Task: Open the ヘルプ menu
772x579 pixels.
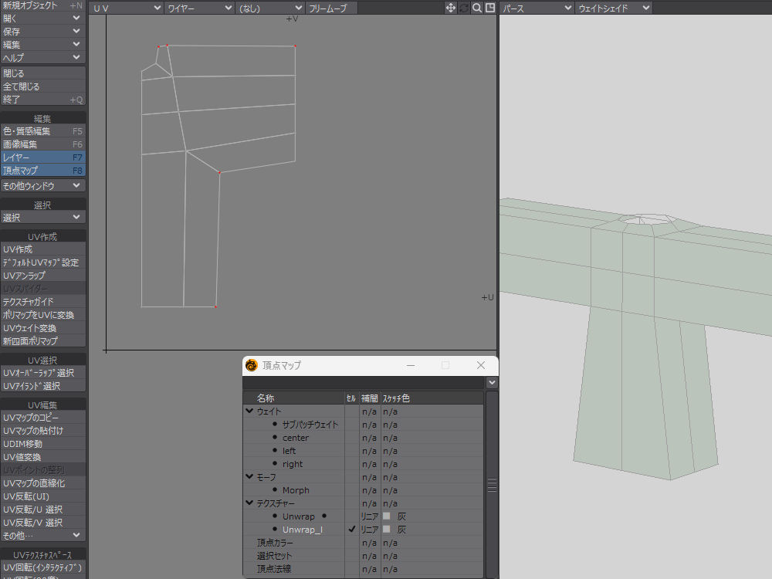Action: [42, 57]
